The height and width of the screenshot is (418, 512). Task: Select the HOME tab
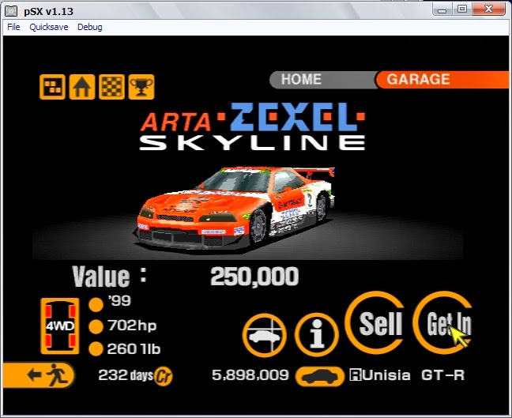tap(323, 79)
